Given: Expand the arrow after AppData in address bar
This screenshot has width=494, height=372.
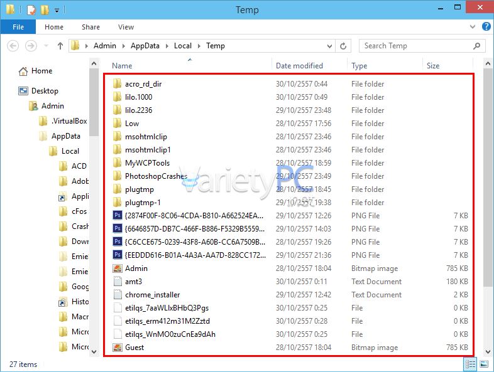Looking at the screenshot, I should coord(167,46).
